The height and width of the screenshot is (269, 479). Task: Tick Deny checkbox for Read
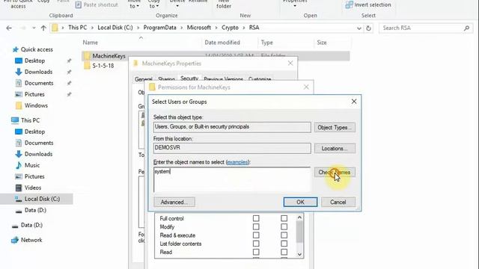[x=284, y=252]
